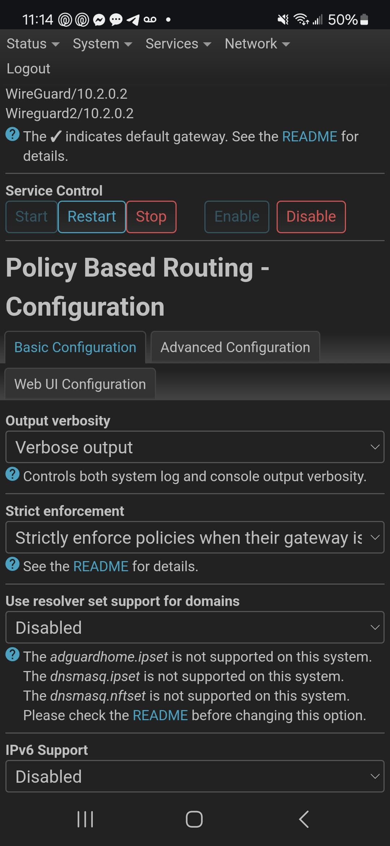This screenshot has height=846, width=390.
Task: Tap Android back navigation icon
Action: click(x=304, y=819)
